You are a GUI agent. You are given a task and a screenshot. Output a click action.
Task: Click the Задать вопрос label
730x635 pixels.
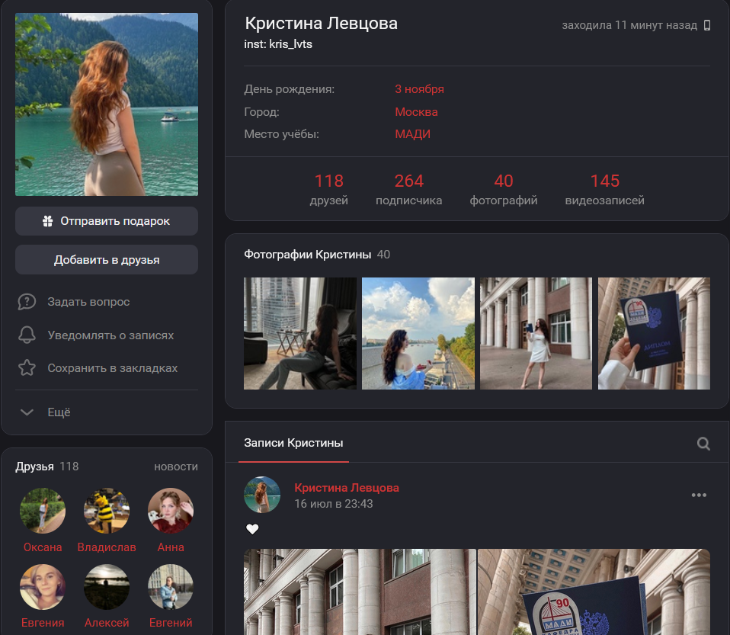88,302
